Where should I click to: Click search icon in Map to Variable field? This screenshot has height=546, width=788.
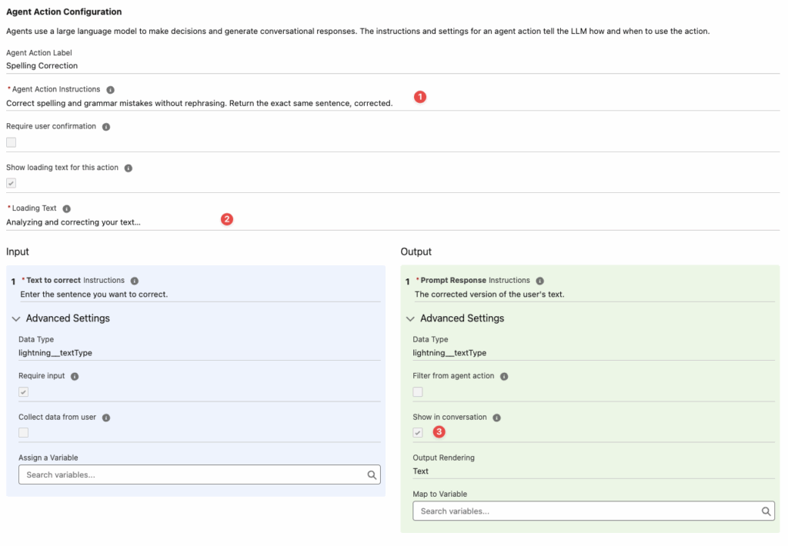pyautogui.click(x=766, y=511)
